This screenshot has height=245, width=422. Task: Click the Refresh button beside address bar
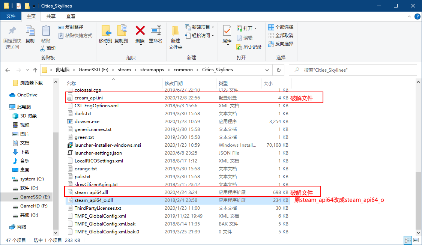[x=279, y=70]
